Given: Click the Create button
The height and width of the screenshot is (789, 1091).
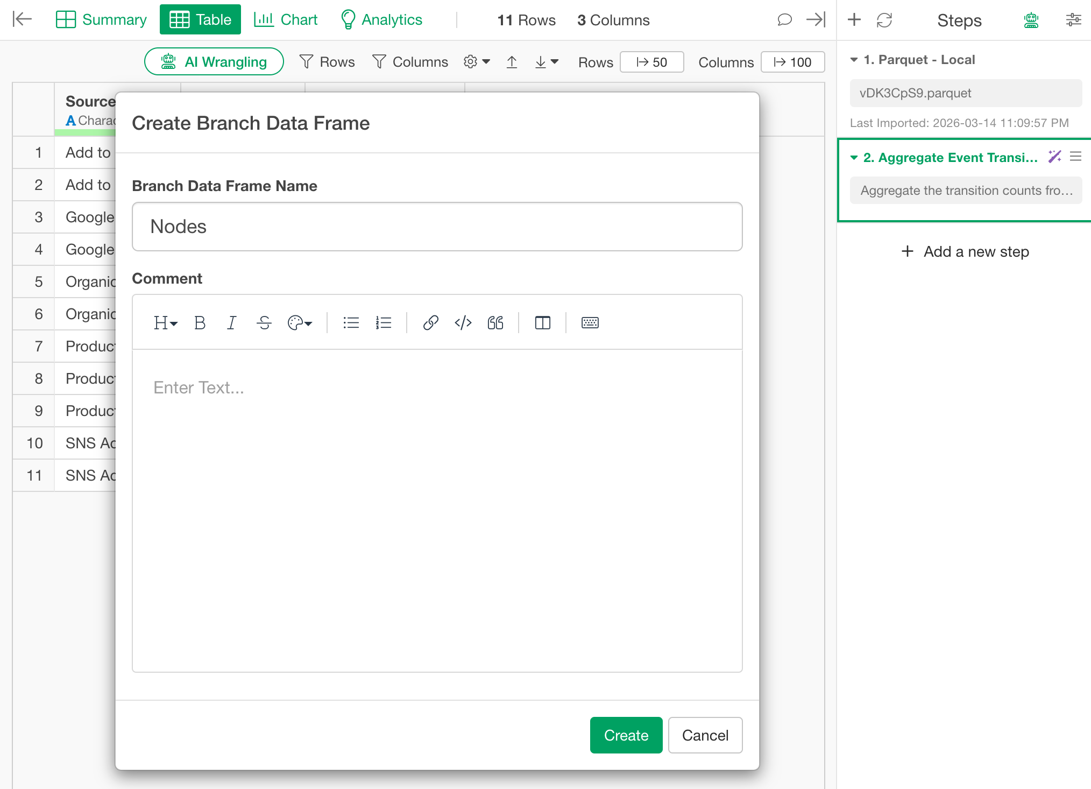Looking at the screenshot, I should point(626,735).
